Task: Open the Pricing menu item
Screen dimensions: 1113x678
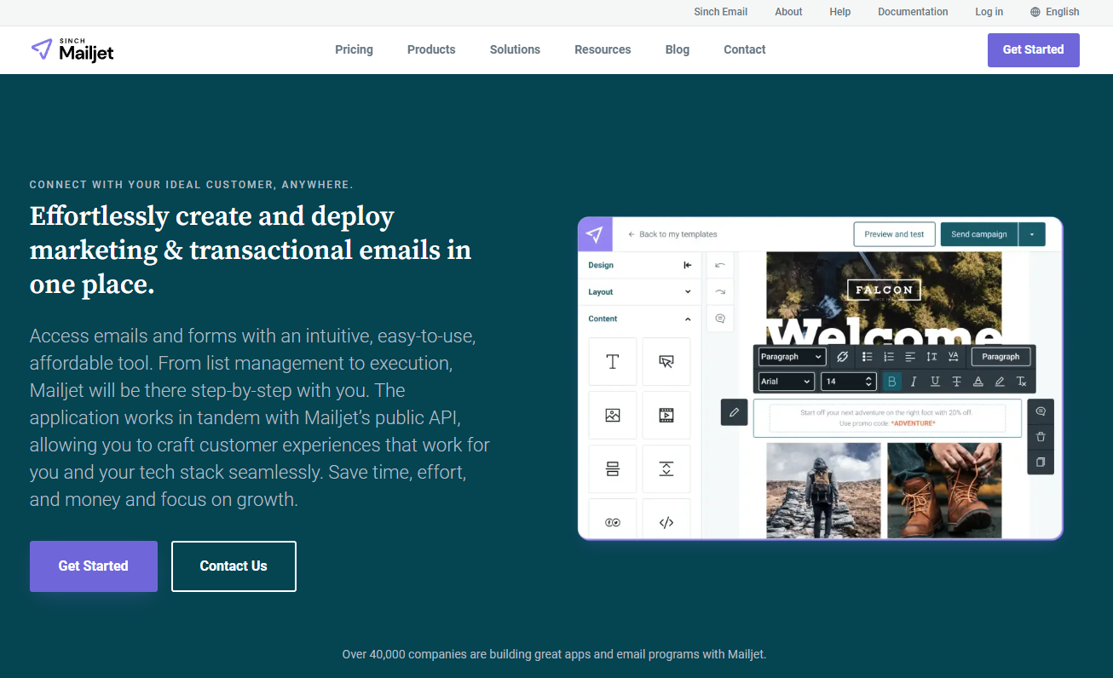Action: (354, 49)
